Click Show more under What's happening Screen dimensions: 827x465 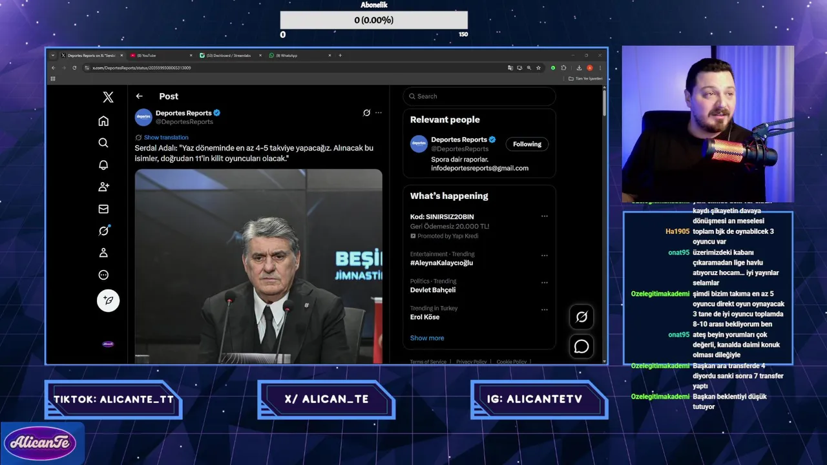click(x=427, y=338)
